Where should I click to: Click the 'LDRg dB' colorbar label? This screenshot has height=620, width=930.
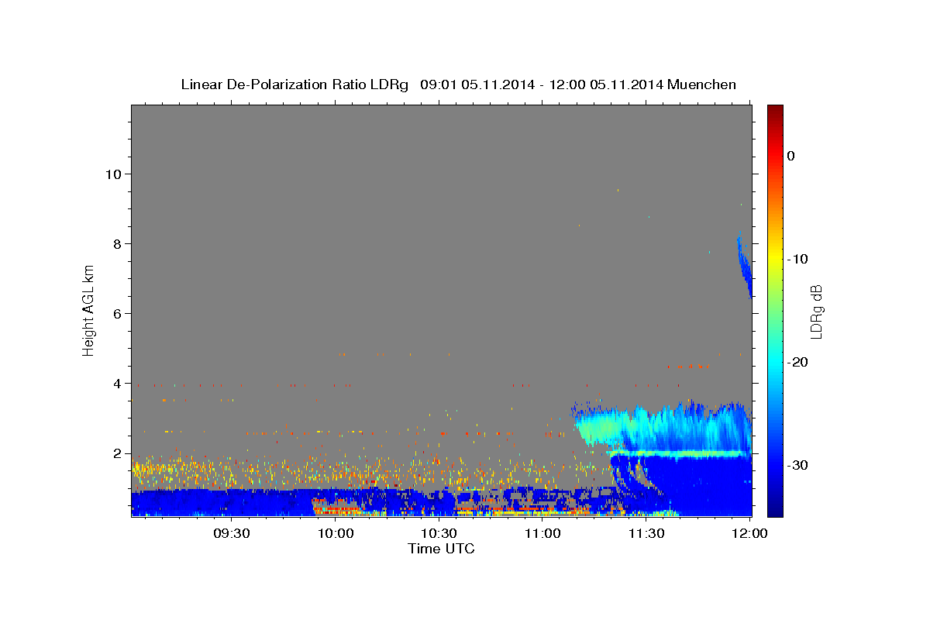pos(815,311)
